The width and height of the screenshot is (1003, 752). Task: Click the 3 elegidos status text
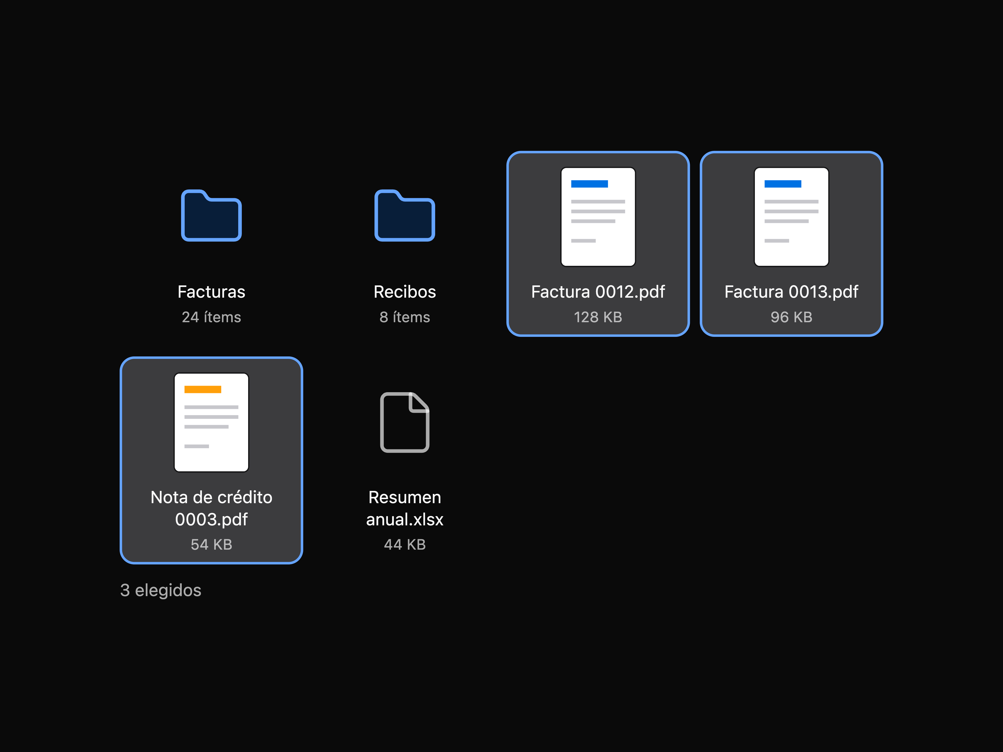click(161, 591)
